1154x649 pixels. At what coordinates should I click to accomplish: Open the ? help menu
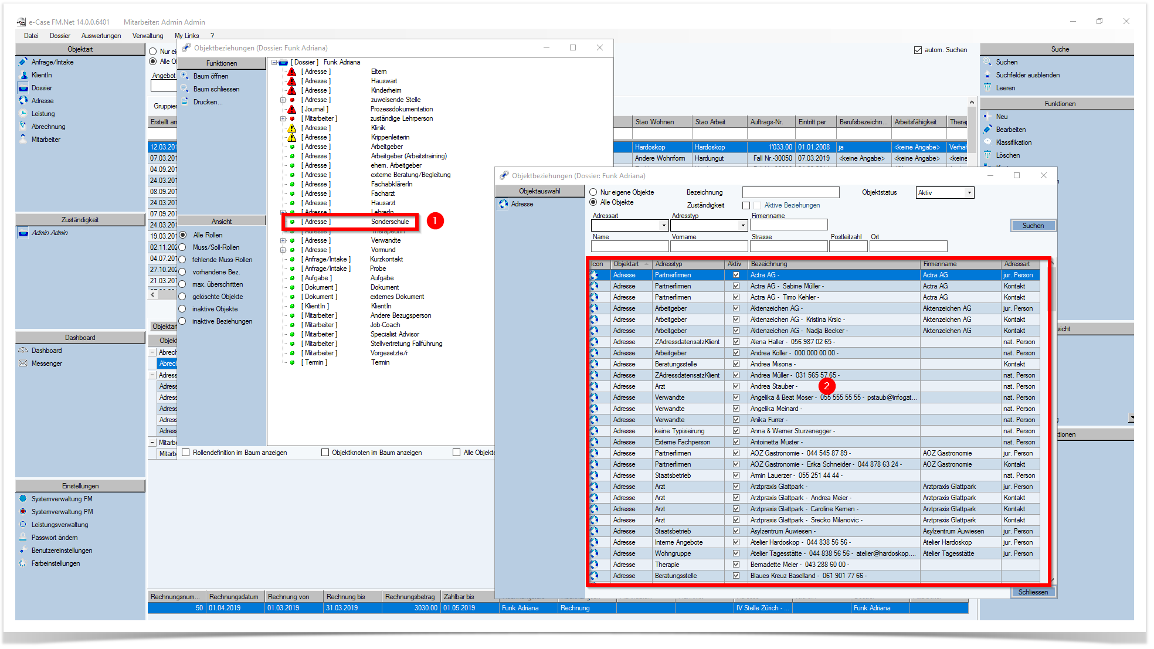click(212, 36)
